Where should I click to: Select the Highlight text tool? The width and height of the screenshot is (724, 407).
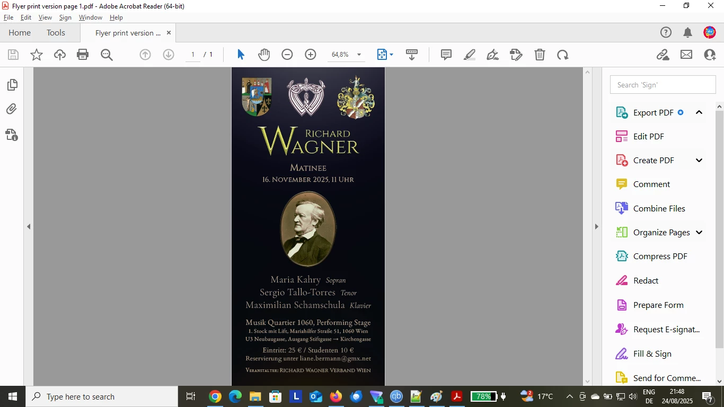(470, 55)
